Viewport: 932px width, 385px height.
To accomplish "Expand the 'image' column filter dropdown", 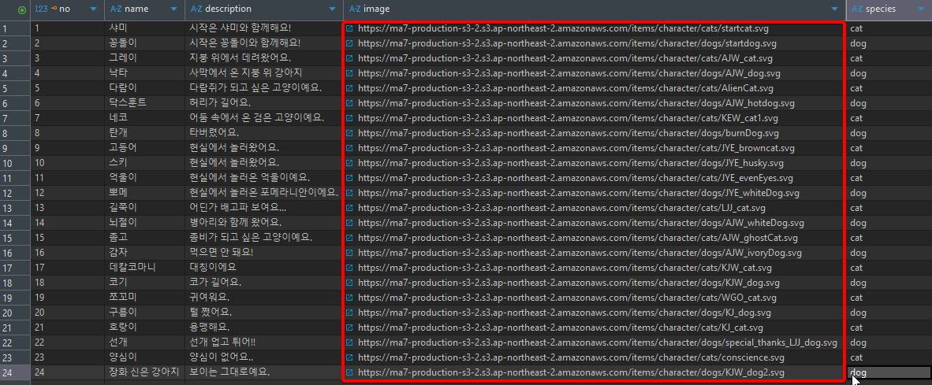I will tap(834, 9).
